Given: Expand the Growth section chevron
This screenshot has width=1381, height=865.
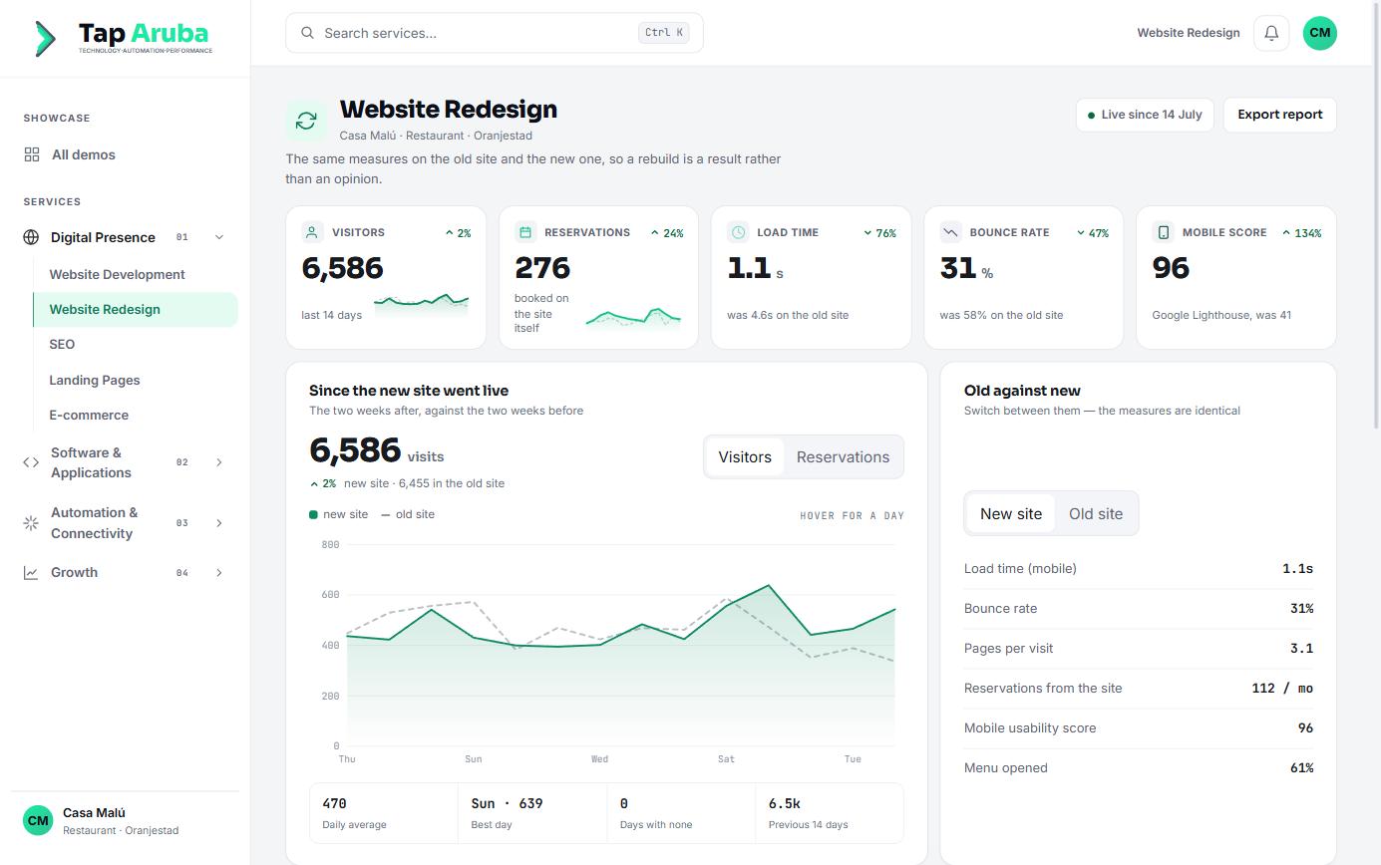Looking at the screenshot, I should (219, 572).
